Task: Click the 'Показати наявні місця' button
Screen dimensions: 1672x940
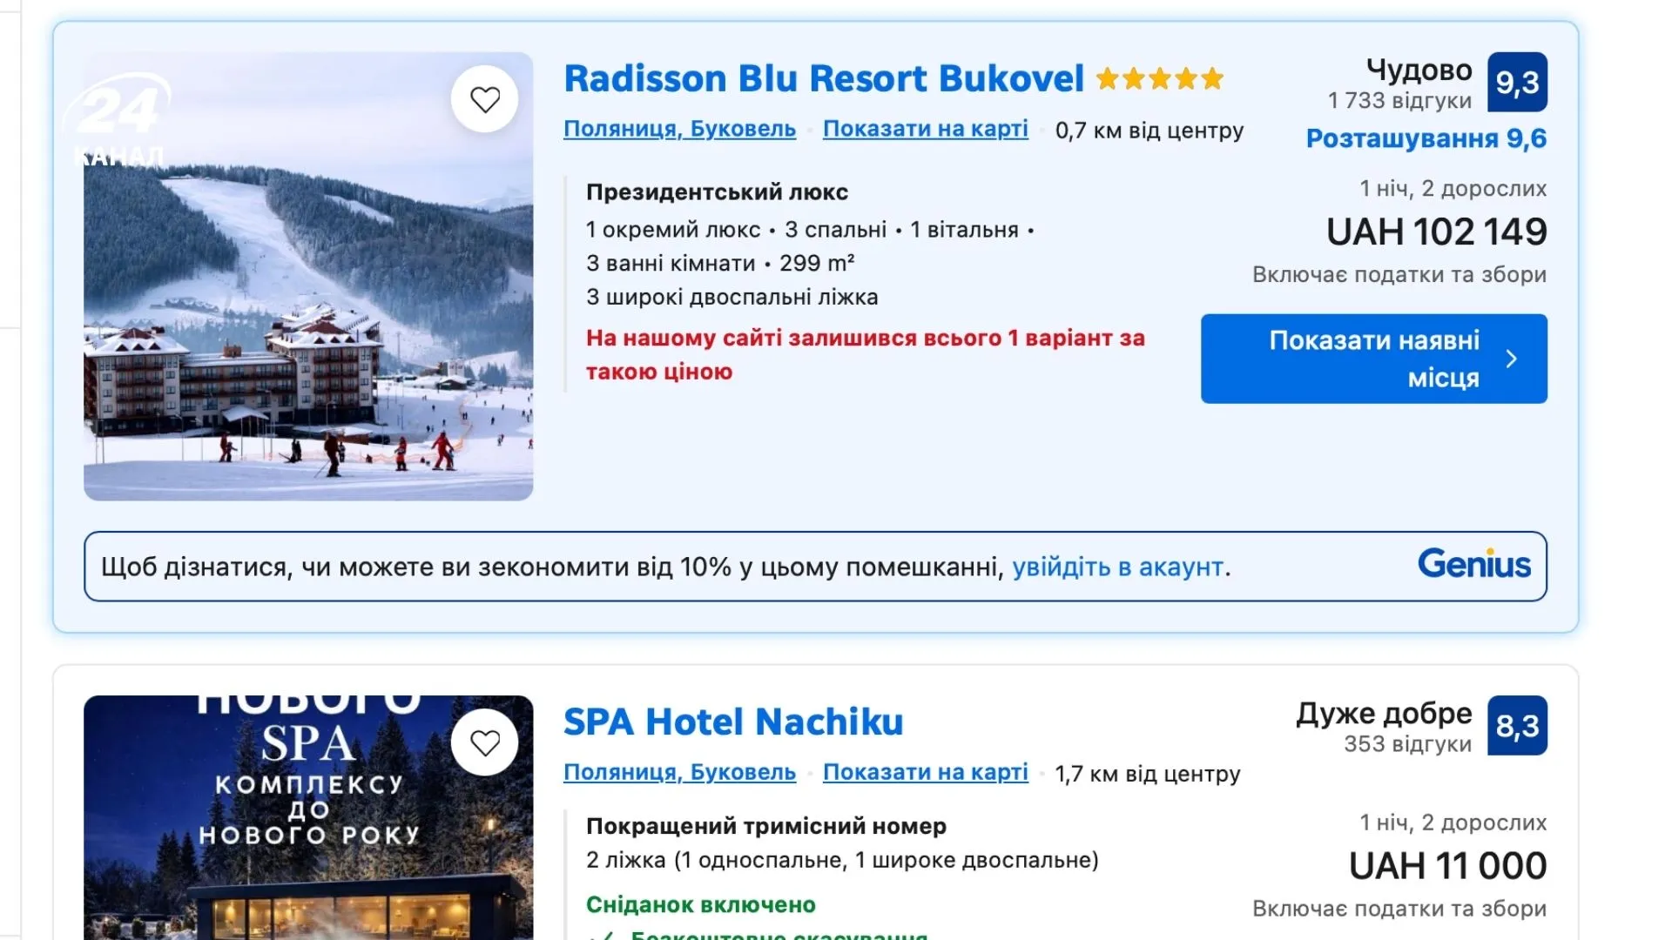Action: pos(1373,359)
